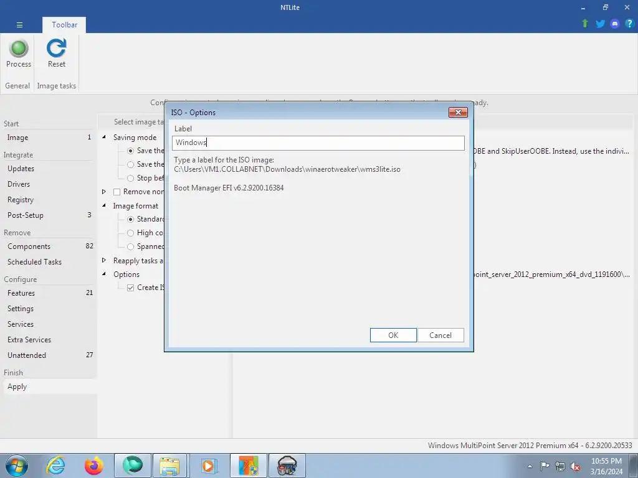Open File Explorer folder icon in taskbar
Viewport: 638px width, 478px height.
169,466
